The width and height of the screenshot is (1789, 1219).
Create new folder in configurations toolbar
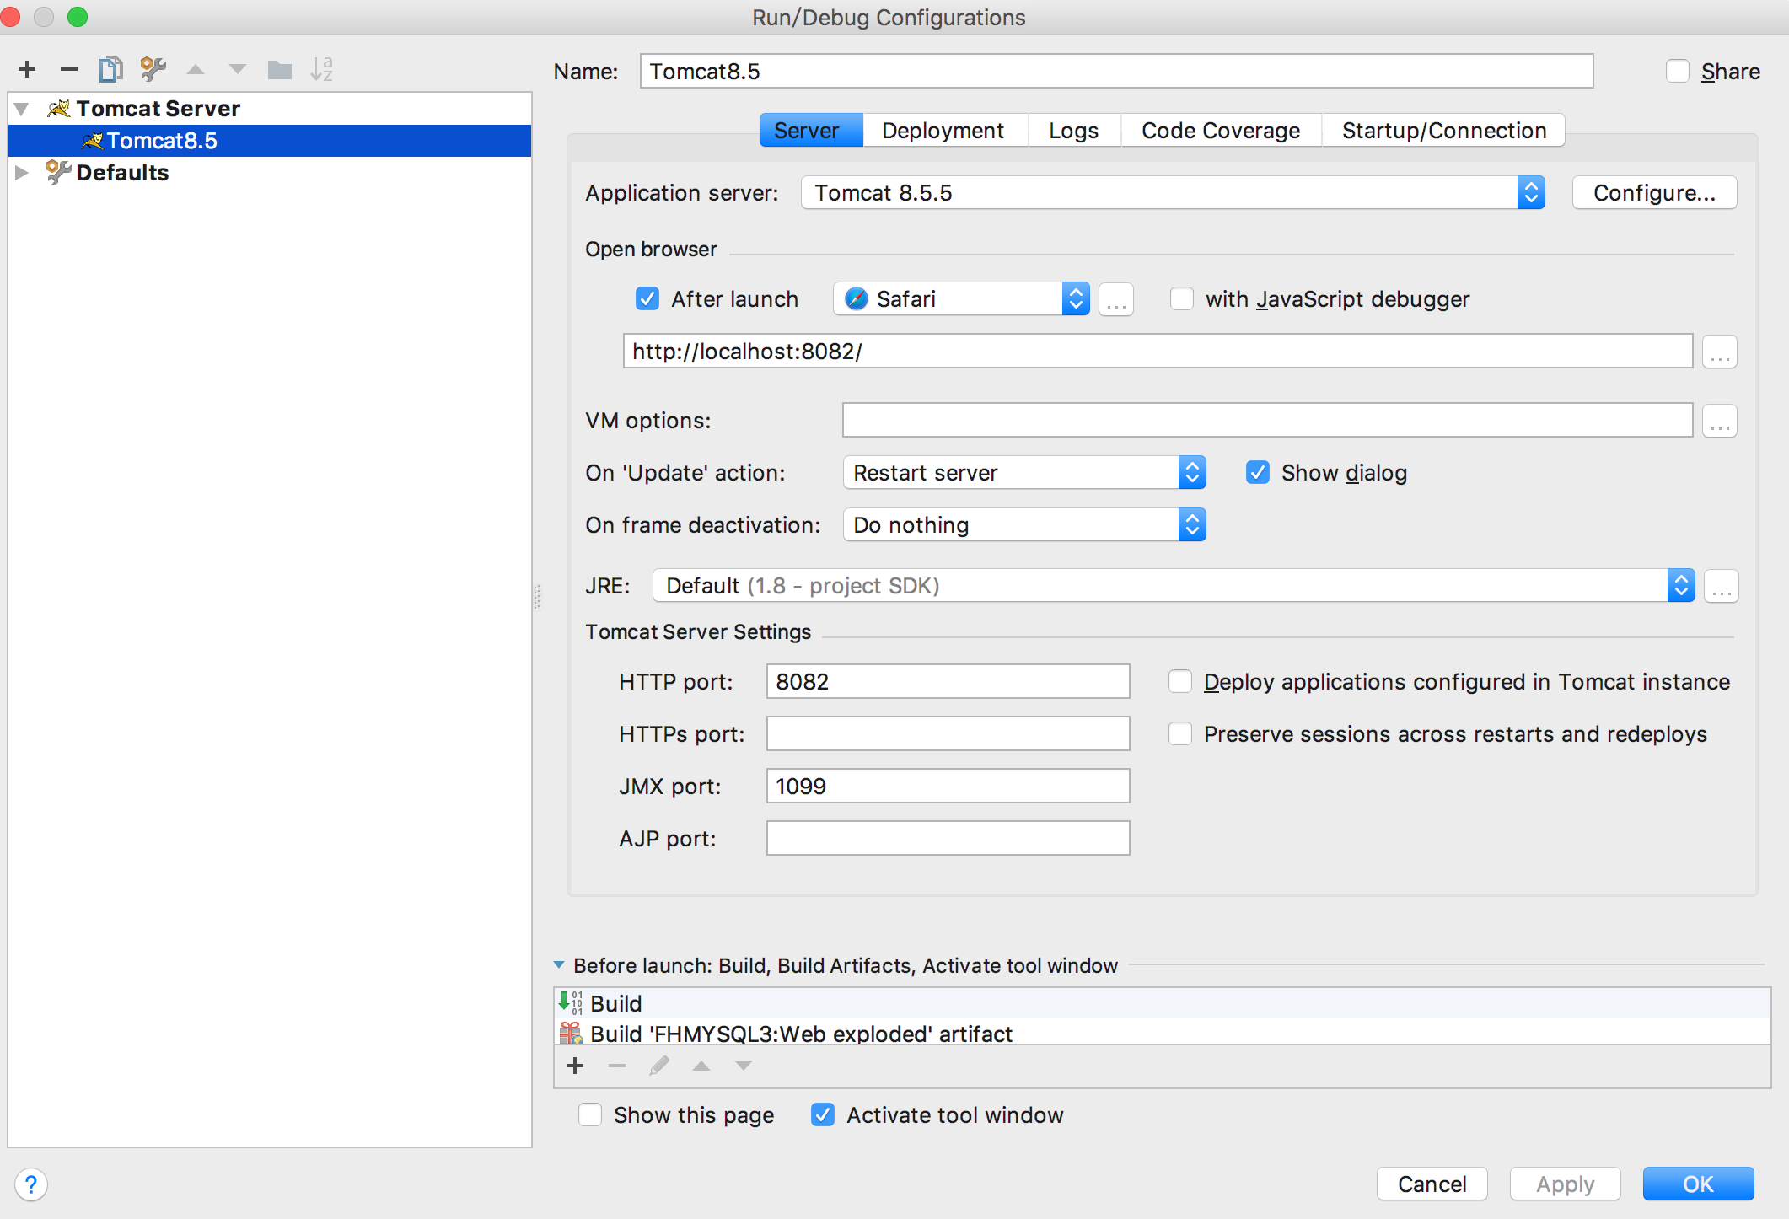click(x=280, y=69)
